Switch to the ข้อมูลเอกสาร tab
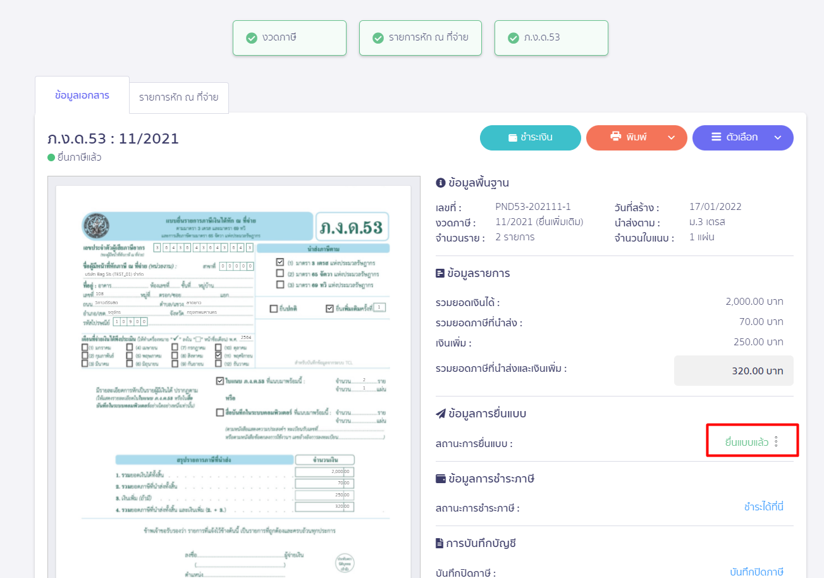Viewport: 824px width, 578px height. [x=82, y=95]
